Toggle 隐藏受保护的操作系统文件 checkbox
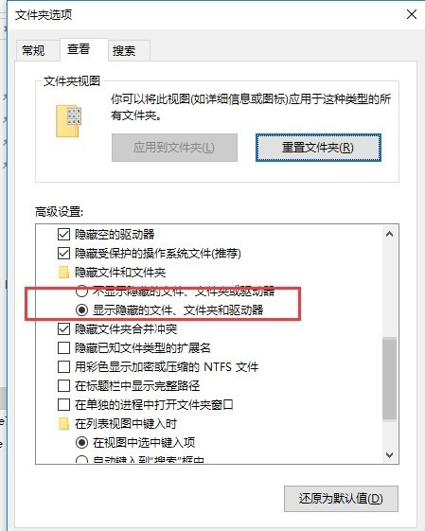 tap(63, 254)
